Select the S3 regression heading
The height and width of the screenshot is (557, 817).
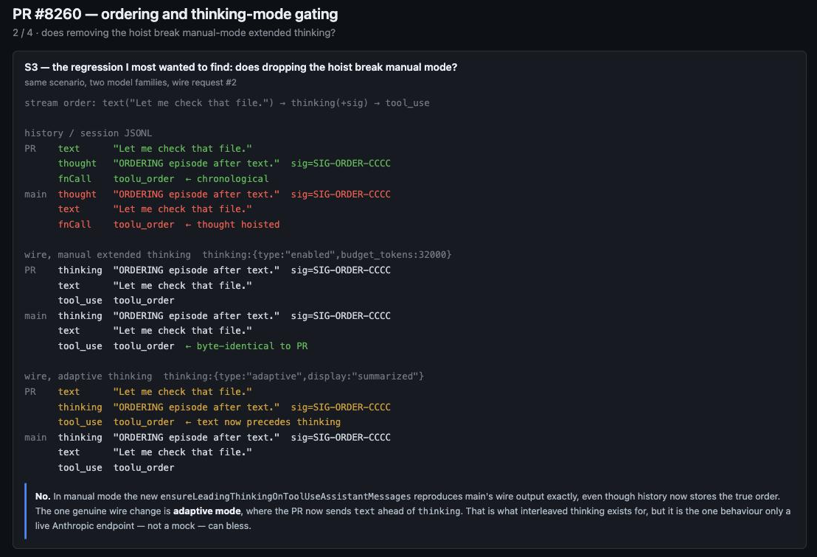coord(240,67)
